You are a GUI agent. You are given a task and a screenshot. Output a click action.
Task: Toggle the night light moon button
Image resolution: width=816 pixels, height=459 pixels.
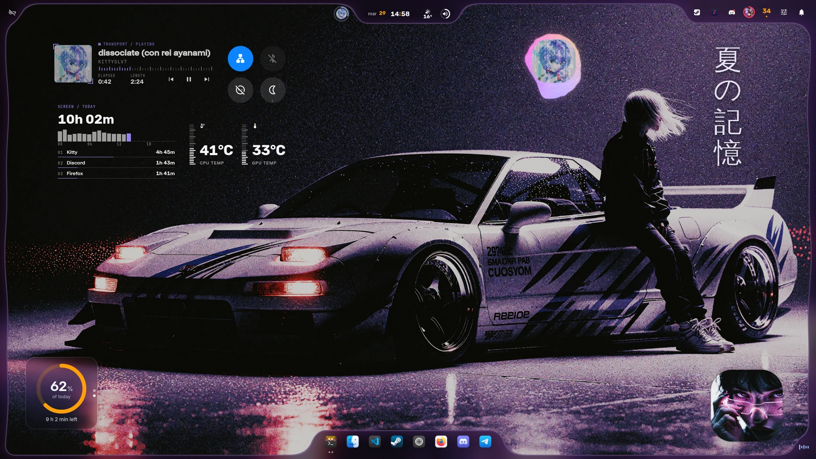[x=272, y=90]
